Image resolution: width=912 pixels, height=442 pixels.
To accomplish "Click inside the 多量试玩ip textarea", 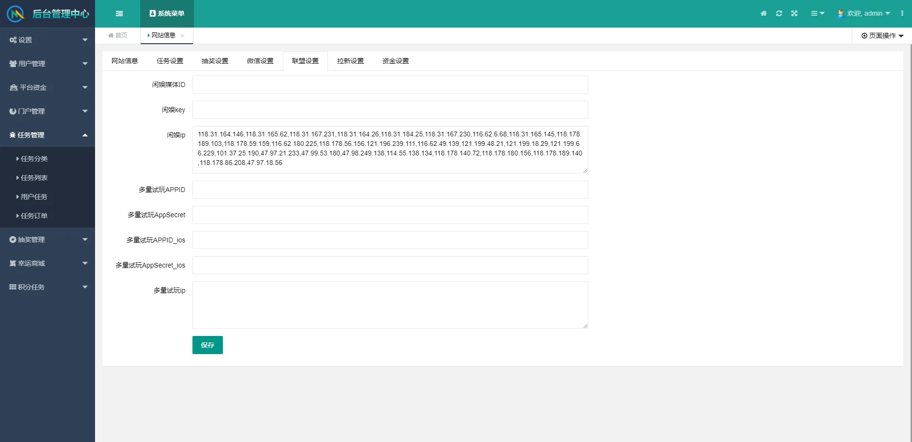I will coord(390,305).
